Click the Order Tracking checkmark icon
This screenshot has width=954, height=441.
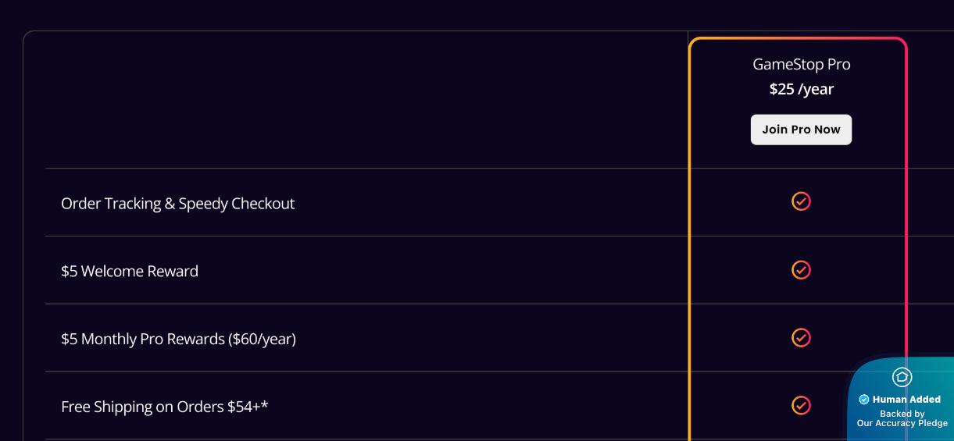click(801, 201)
